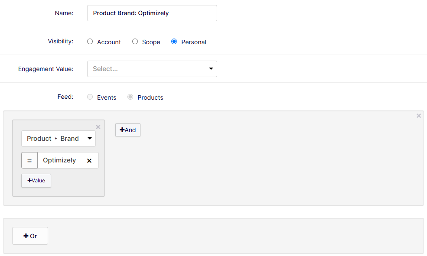Select the Events feed radio button
Image resolution: width=427 pixels, height=256 pixels.
[90, 97]
